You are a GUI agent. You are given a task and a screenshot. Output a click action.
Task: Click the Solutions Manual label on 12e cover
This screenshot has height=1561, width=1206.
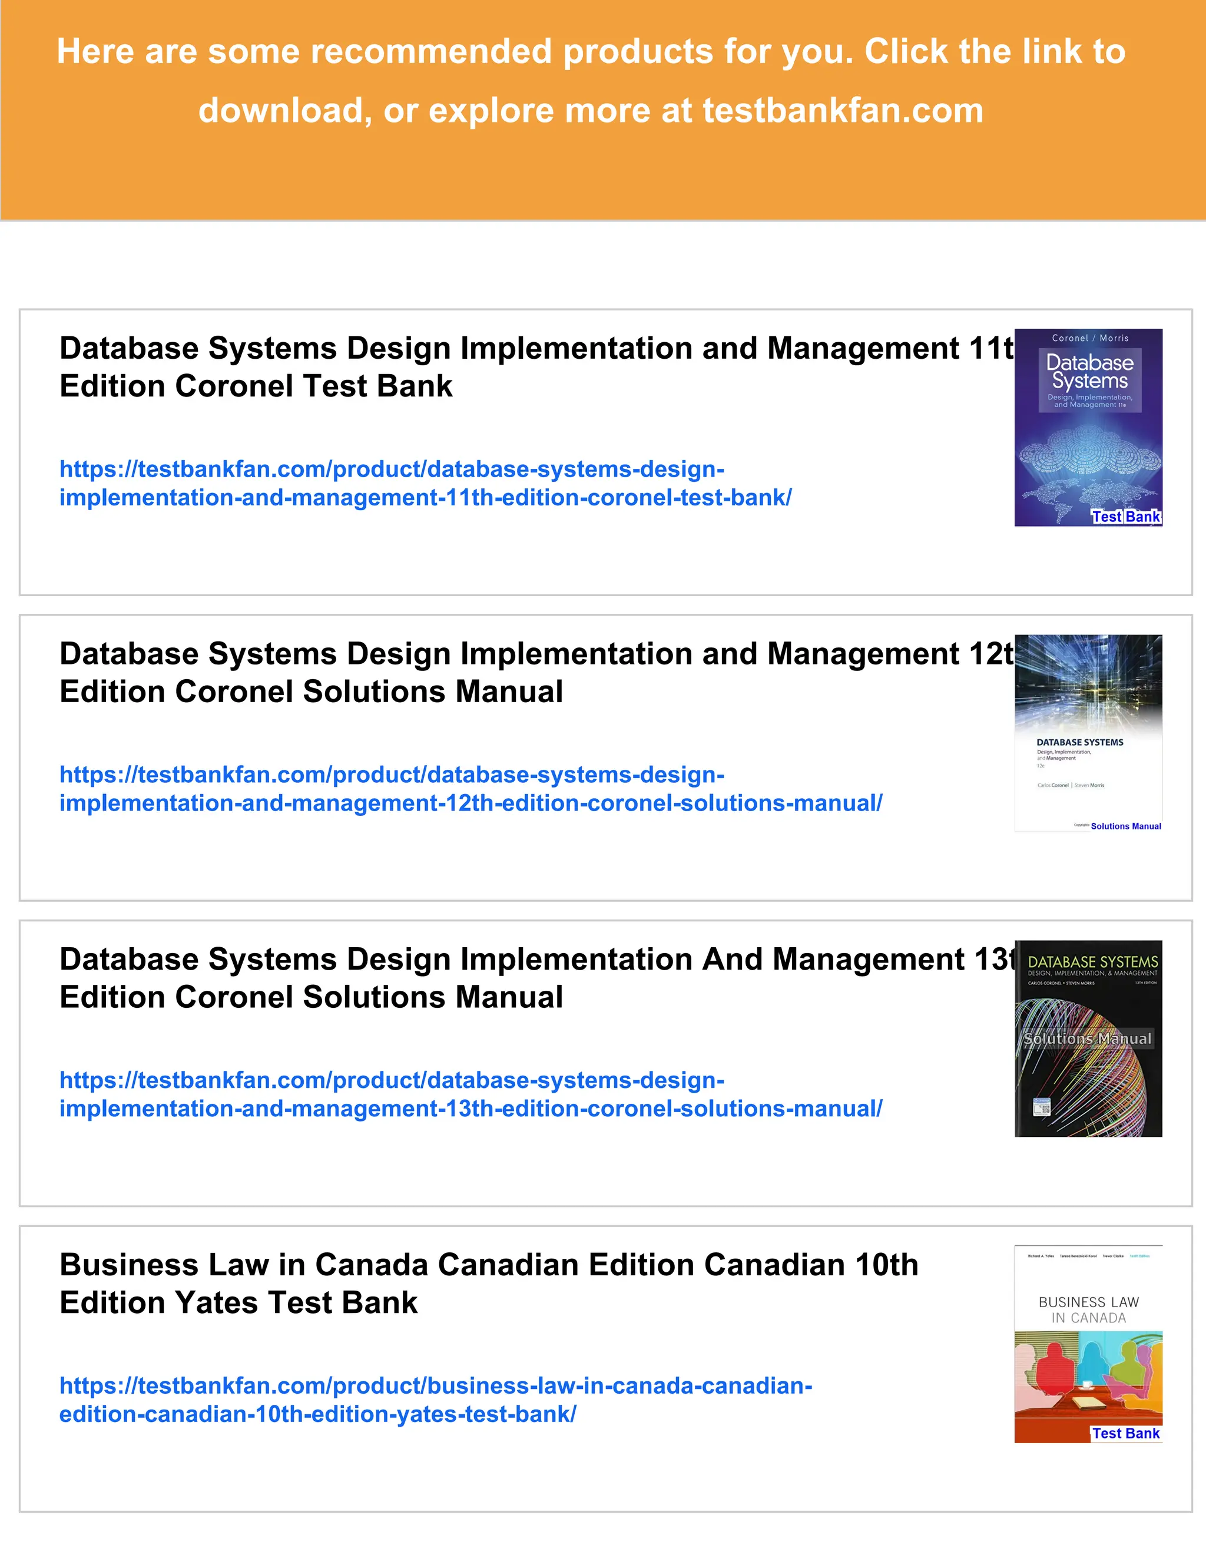click(x=1125, y=826)
